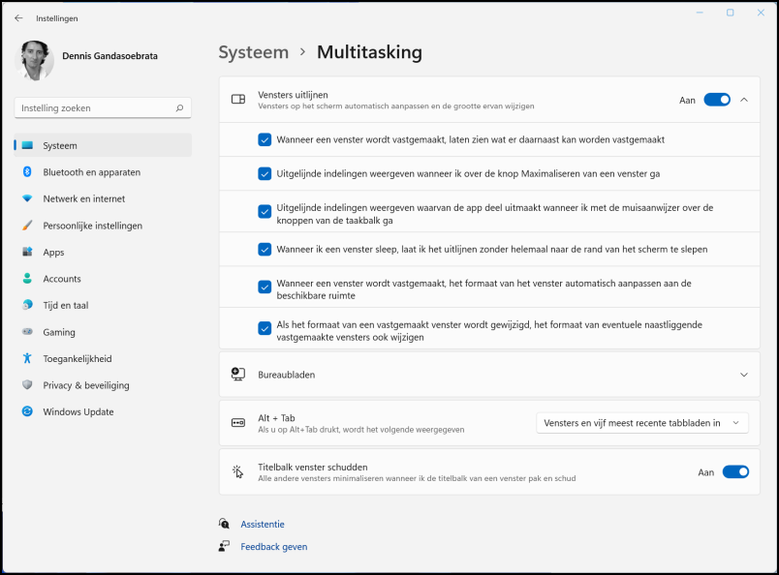Open Windows Update
This screenshot has width=779, height=575.
(x=103, y=411)
